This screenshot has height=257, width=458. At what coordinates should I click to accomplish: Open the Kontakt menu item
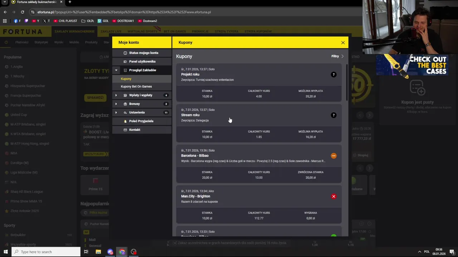142,130
